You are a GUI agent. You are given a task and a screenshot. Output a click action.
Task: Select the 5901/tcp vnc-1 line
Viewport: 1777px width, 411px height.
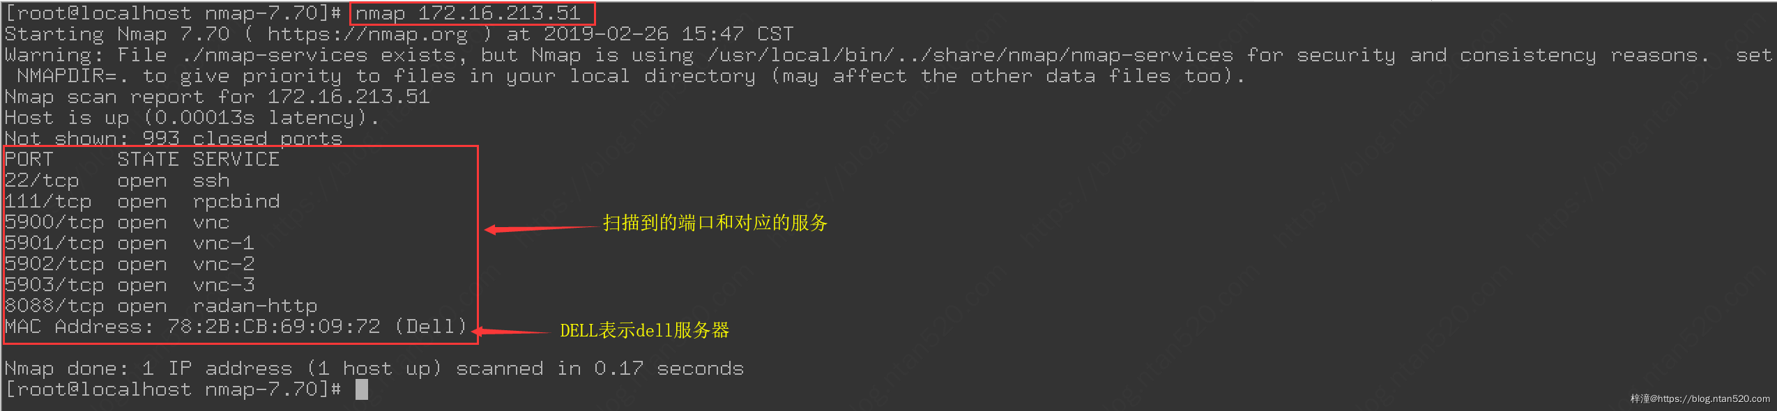[130, 243]
